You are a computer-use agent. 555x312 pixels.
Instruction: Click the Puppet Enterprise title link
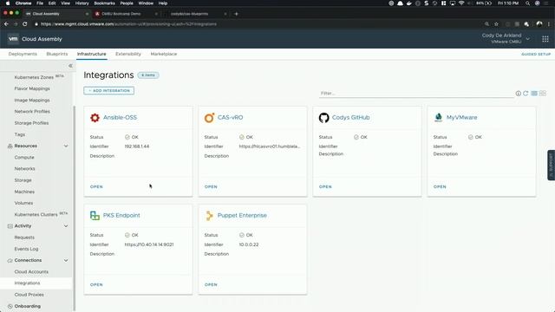[242, 216]
